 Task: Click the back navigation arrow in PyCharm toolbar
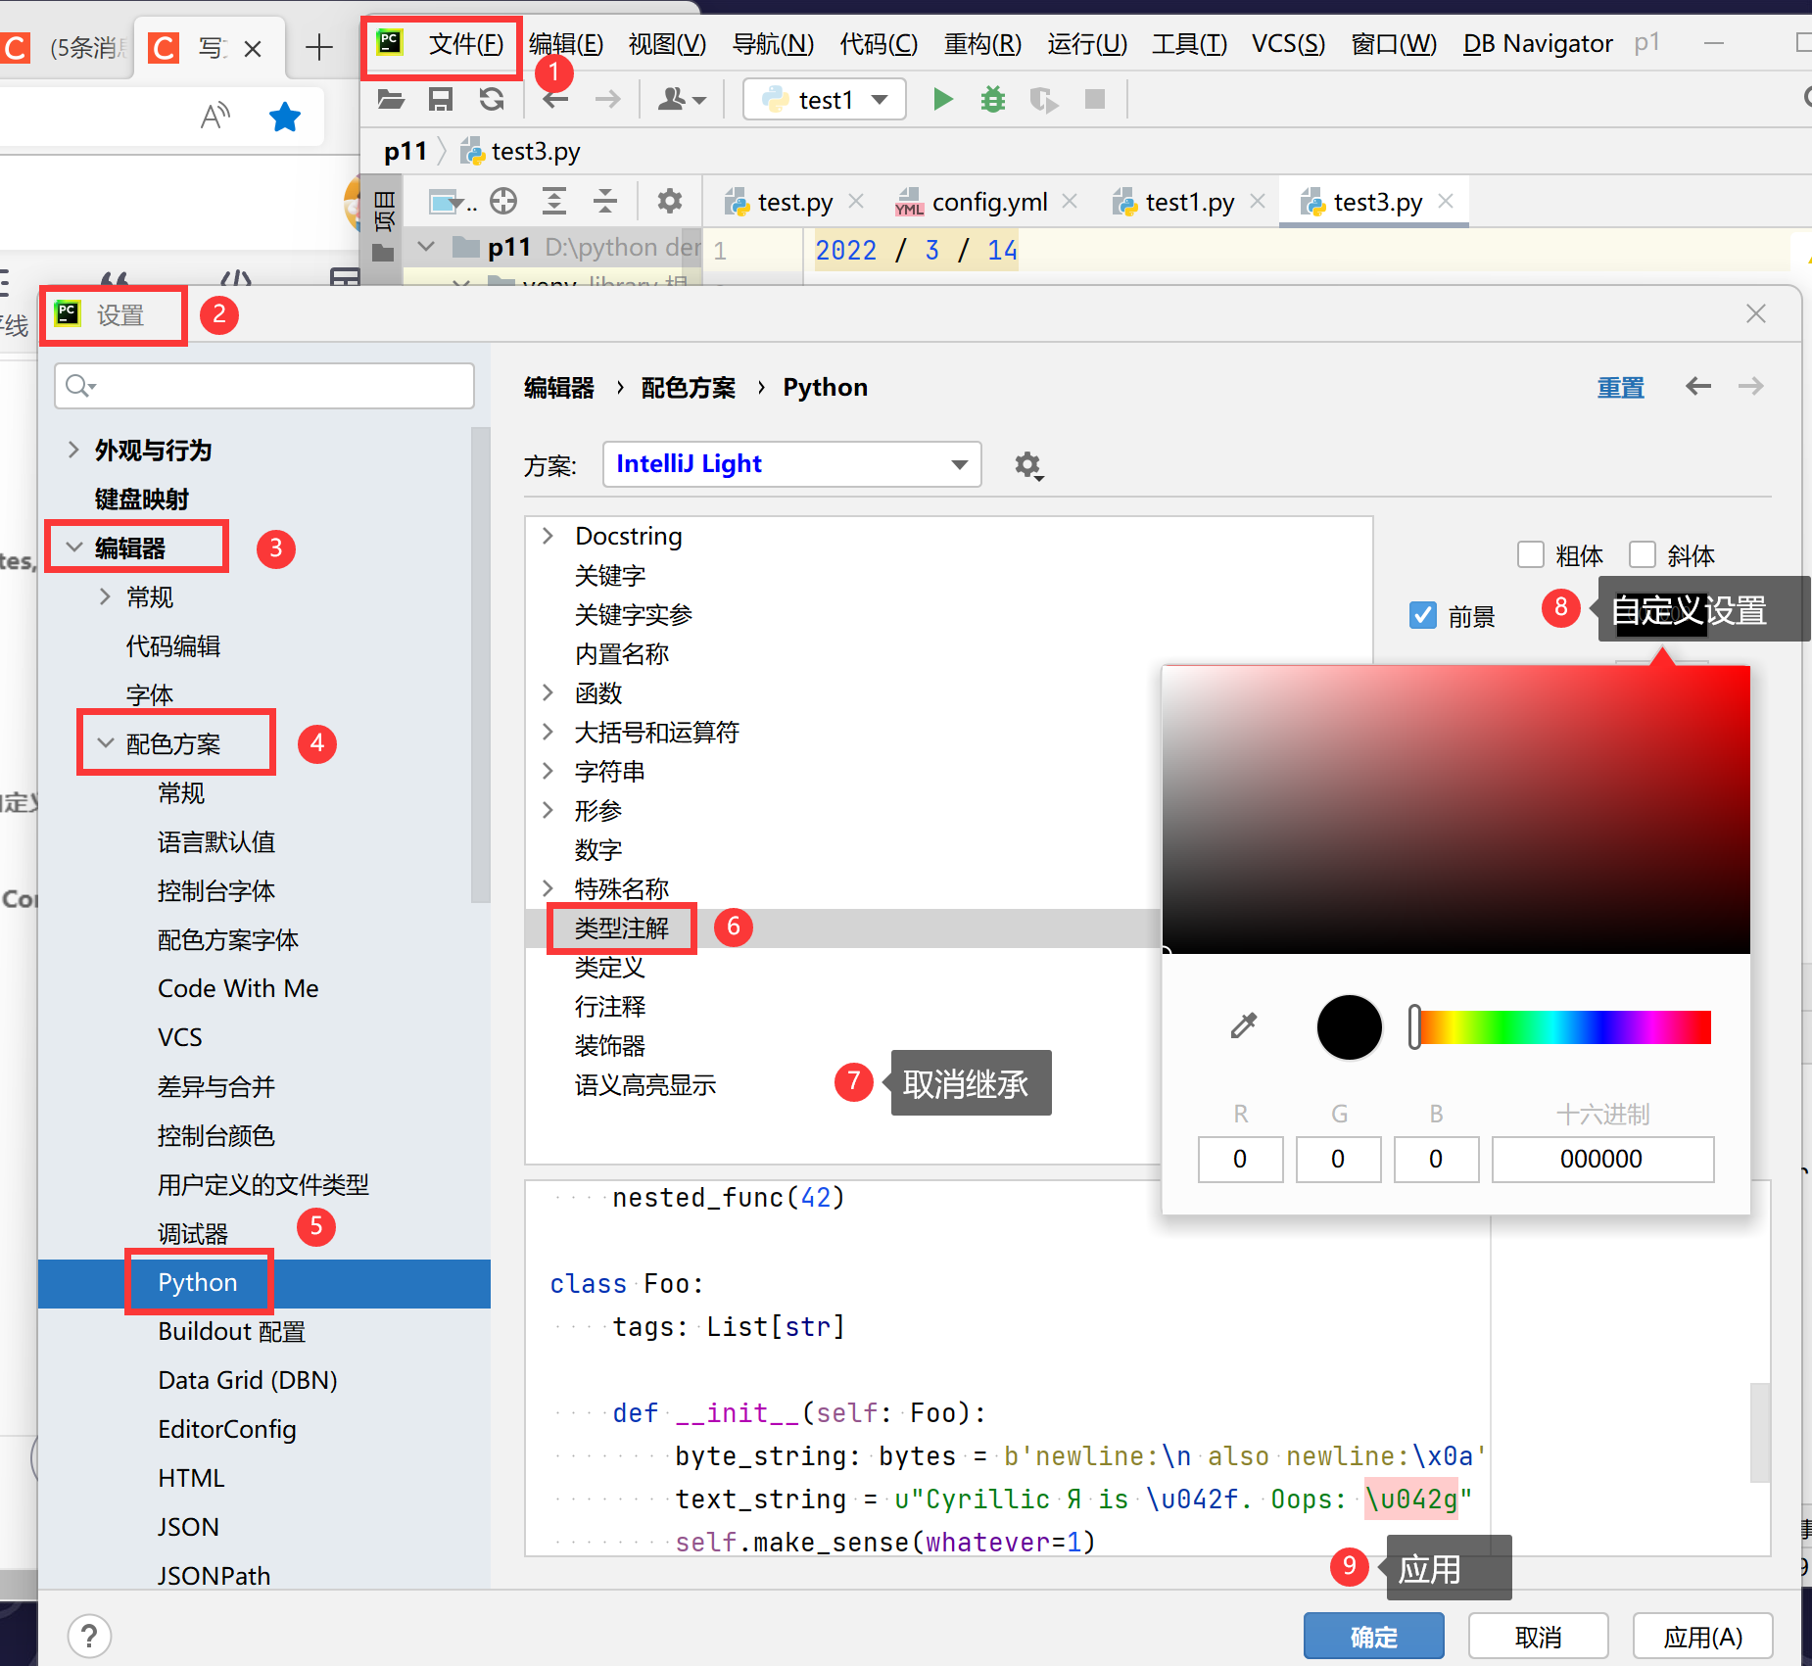555,99
